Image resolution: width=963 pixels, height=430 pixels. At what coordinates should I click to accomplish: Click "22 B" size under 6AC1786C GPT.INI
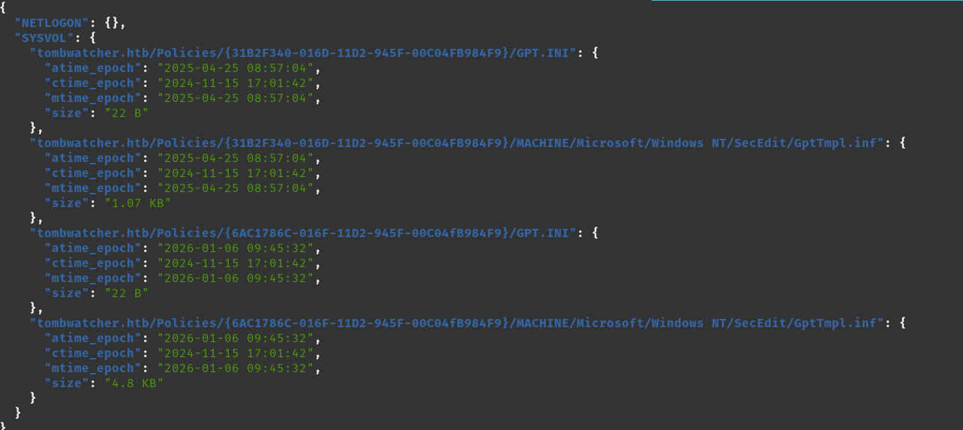point(126,293)
